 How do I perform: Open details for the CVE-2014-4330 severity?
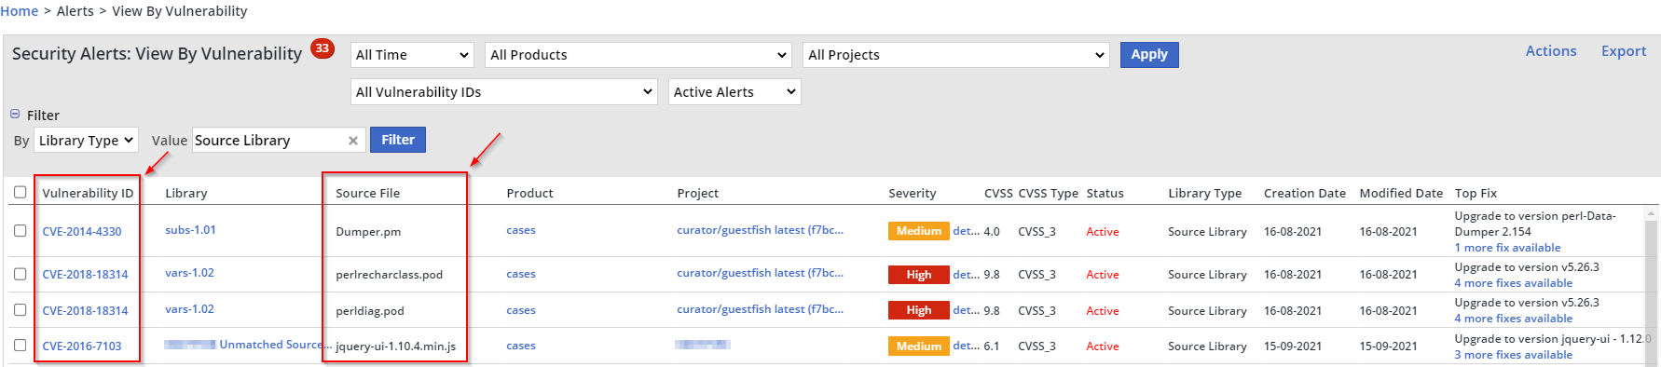pyautogui.click(x=966, y=231)
